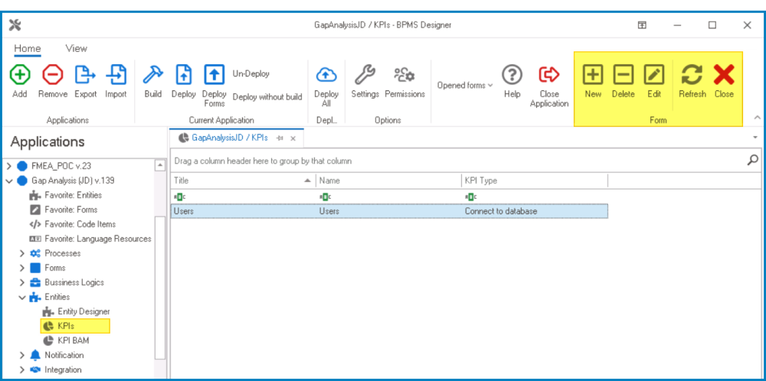The height and width of the screenshot is (381, 766).
Task: Click the red Remove application icon
Action: point(52,75)
